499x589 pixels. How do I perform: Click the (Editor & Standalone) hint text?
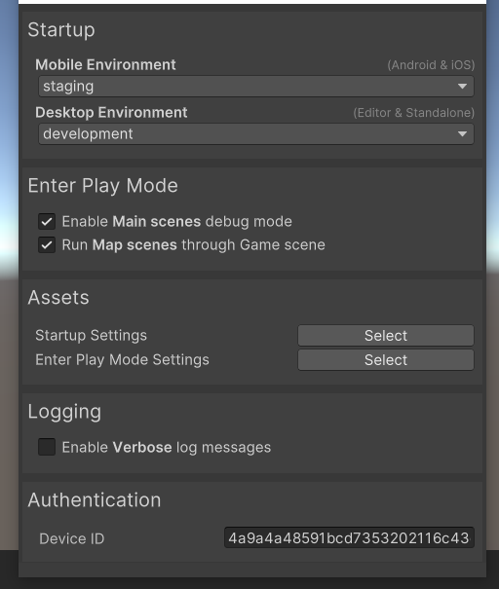pyautogui.click(x=413, y=113)
